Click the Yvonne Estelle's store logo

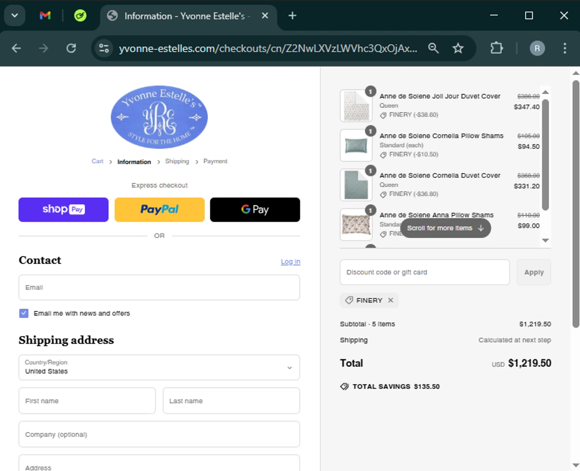click(x=159, y=117)
